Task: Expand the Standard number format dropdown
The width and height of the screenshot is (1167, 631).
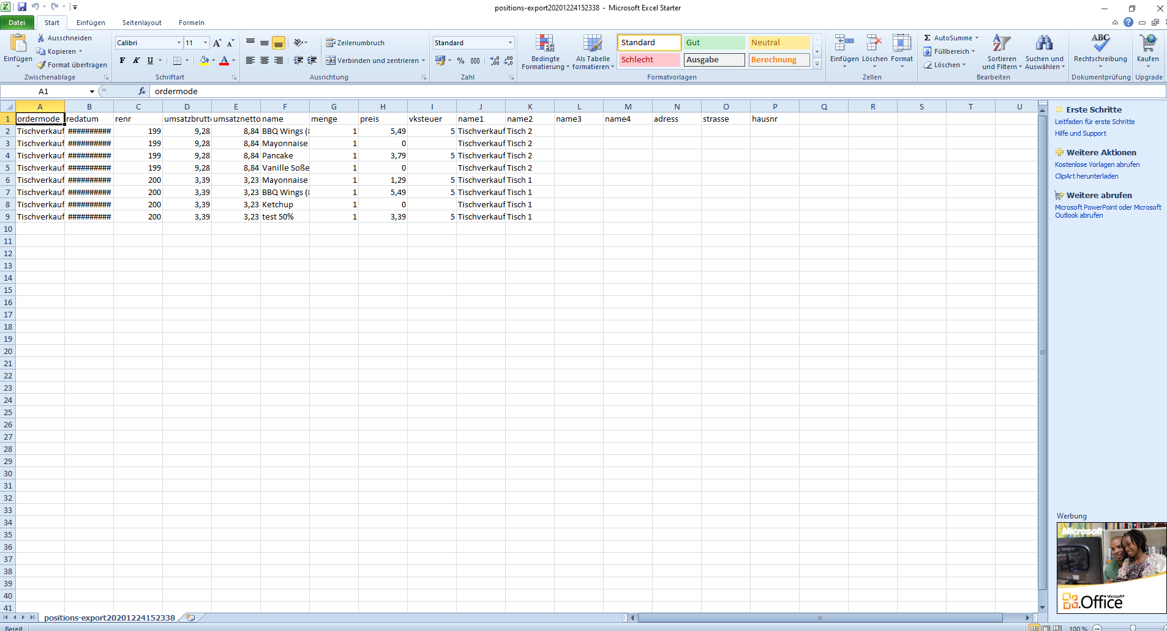Action: [x=510, y=43]
